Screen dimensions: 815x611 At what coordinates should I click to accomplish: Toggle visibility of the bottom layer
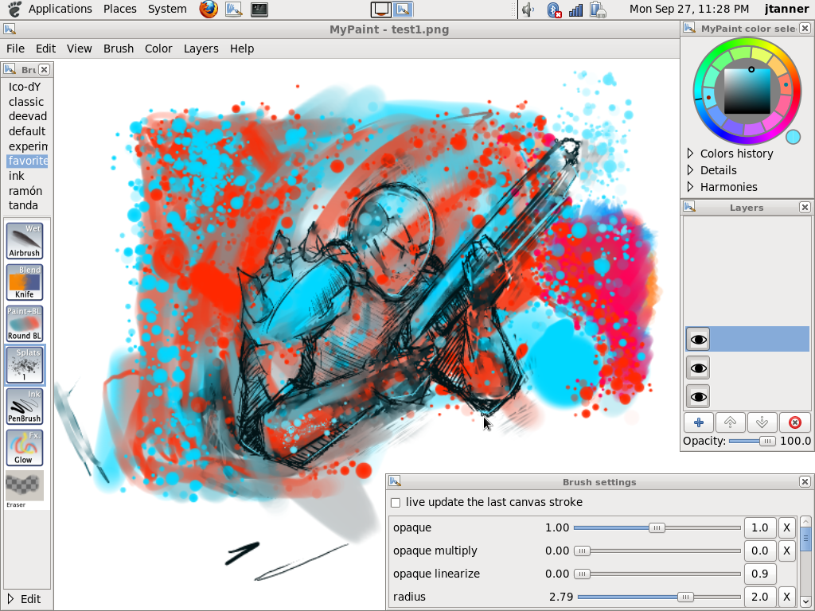pos(698,396)
